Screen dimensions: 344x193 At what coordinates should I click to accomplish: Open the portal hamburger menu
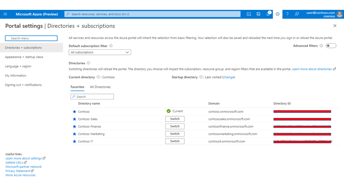pyautogui.click(x=5, y=14)
